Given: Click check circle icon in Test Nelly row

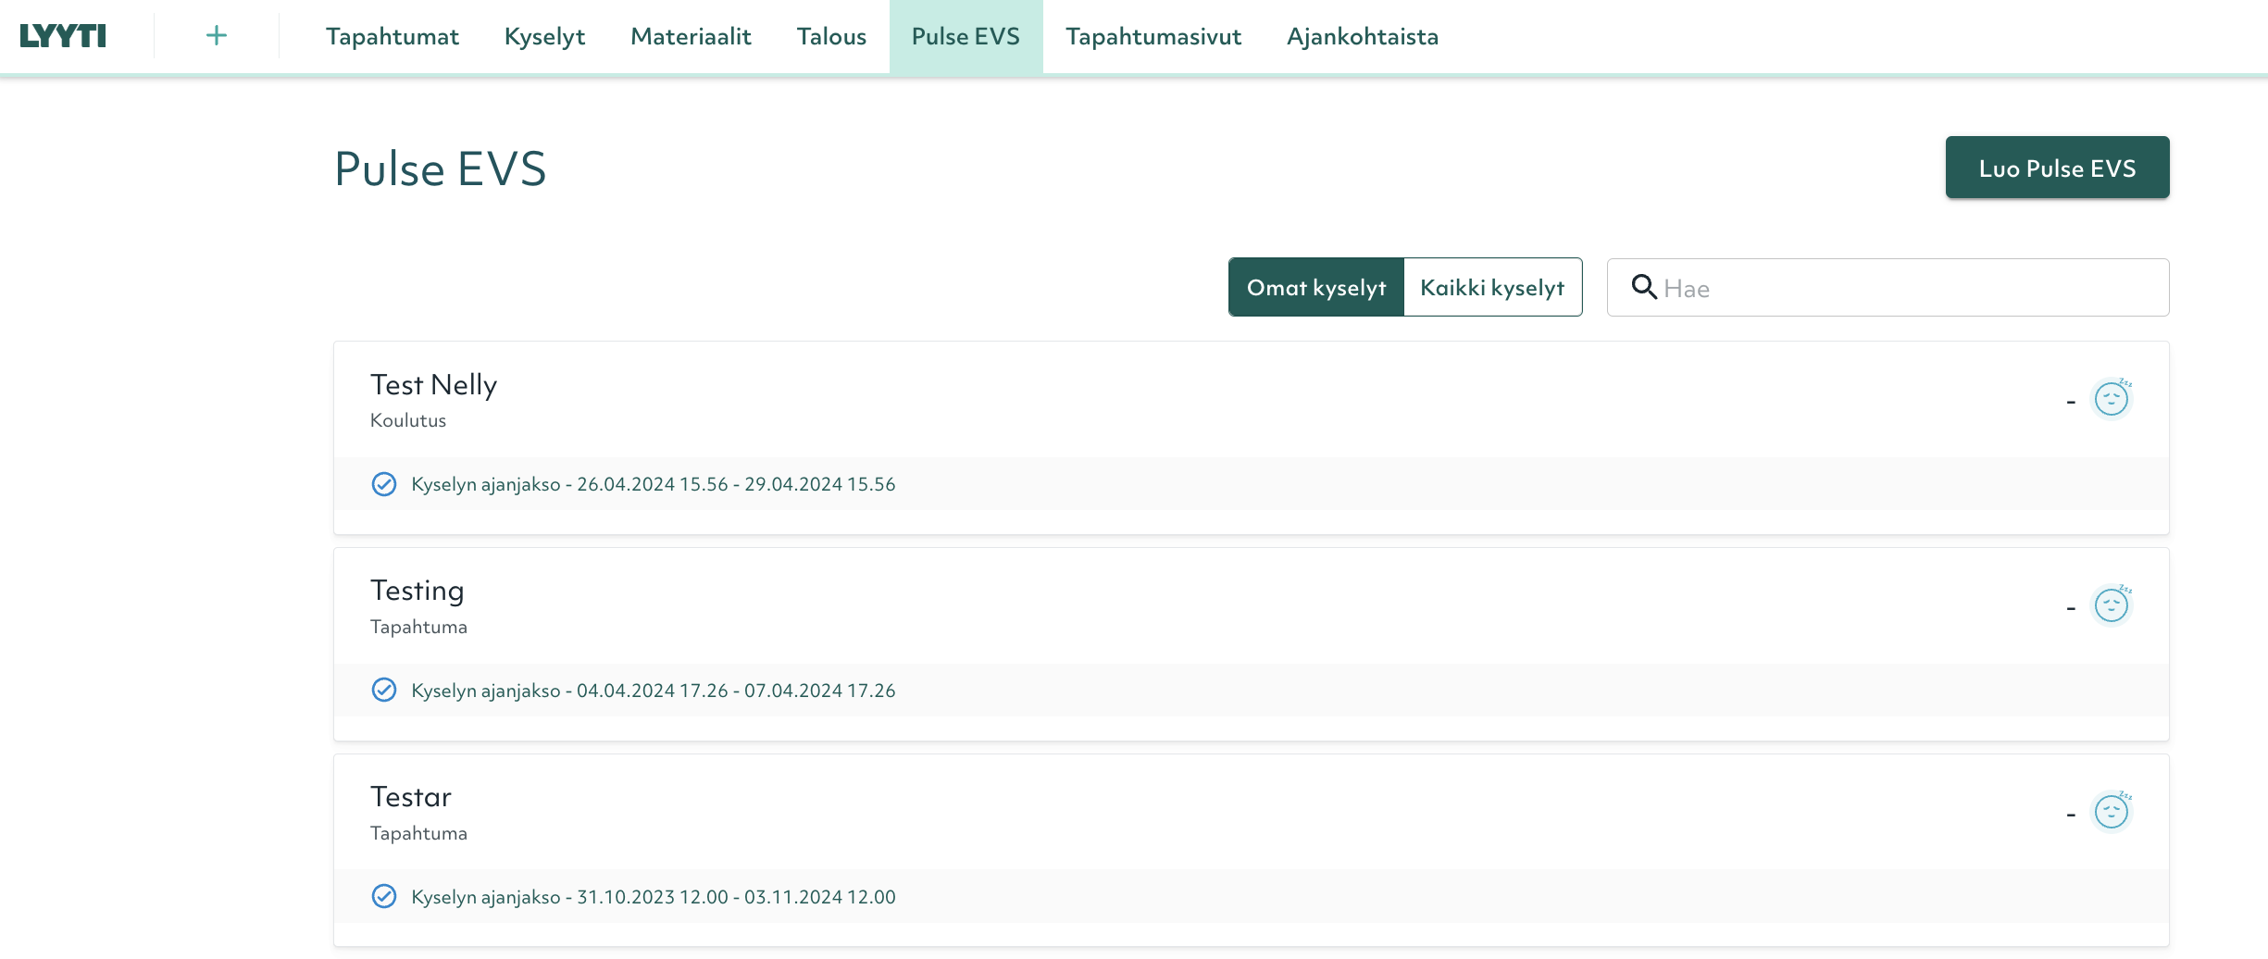Looking at the screenshot, I should (x=384, y=484).
